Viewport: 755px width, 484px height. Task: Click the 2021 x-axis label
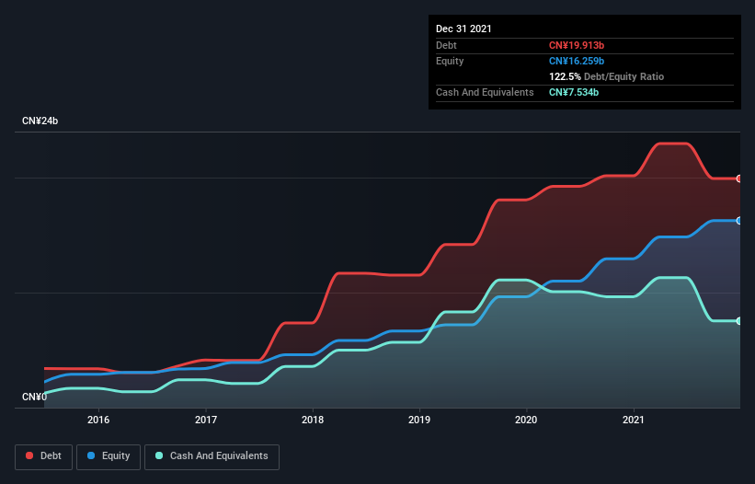[634, 420]
